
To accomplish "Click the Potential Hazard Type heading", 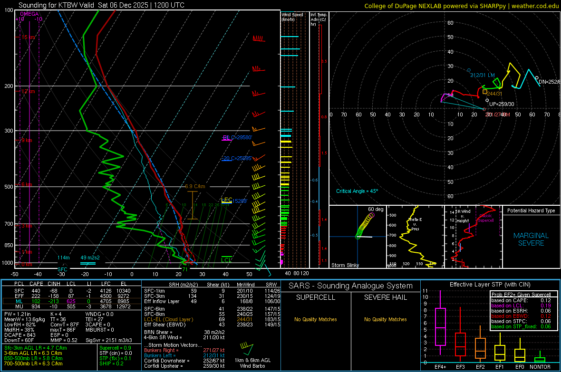I will coord(531,210).
